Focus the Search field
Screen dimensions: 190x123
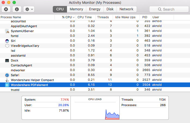point(169,9)
